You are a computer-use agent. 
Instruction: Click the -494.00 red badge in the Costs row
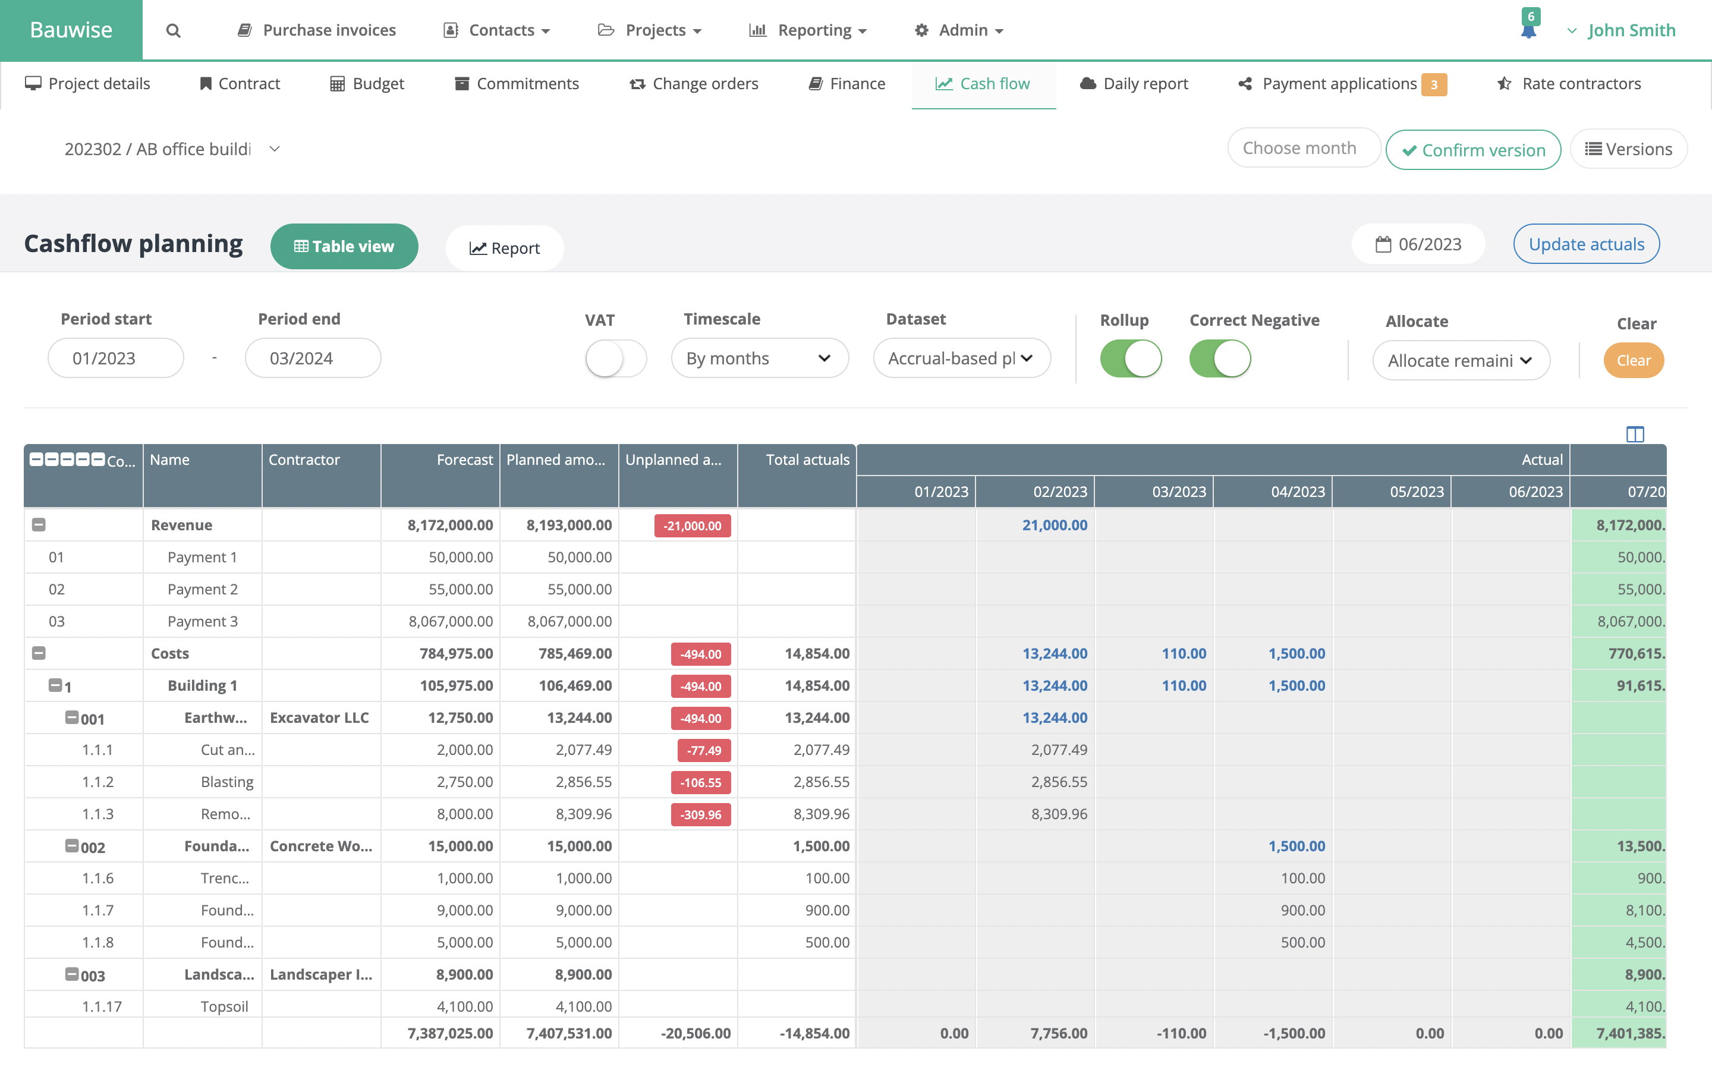[700, 654]
